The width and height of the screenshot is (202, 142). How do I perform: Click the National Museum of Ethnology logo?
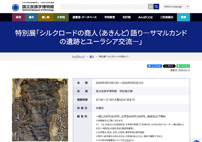tap(33, 7)
